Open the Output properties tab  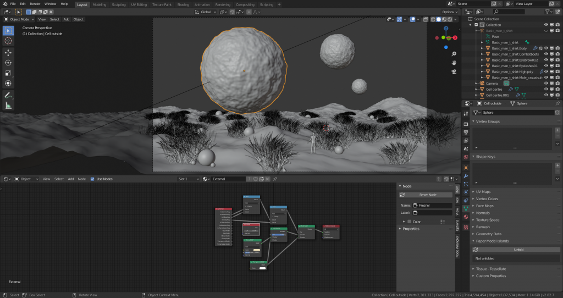[466, 132]
